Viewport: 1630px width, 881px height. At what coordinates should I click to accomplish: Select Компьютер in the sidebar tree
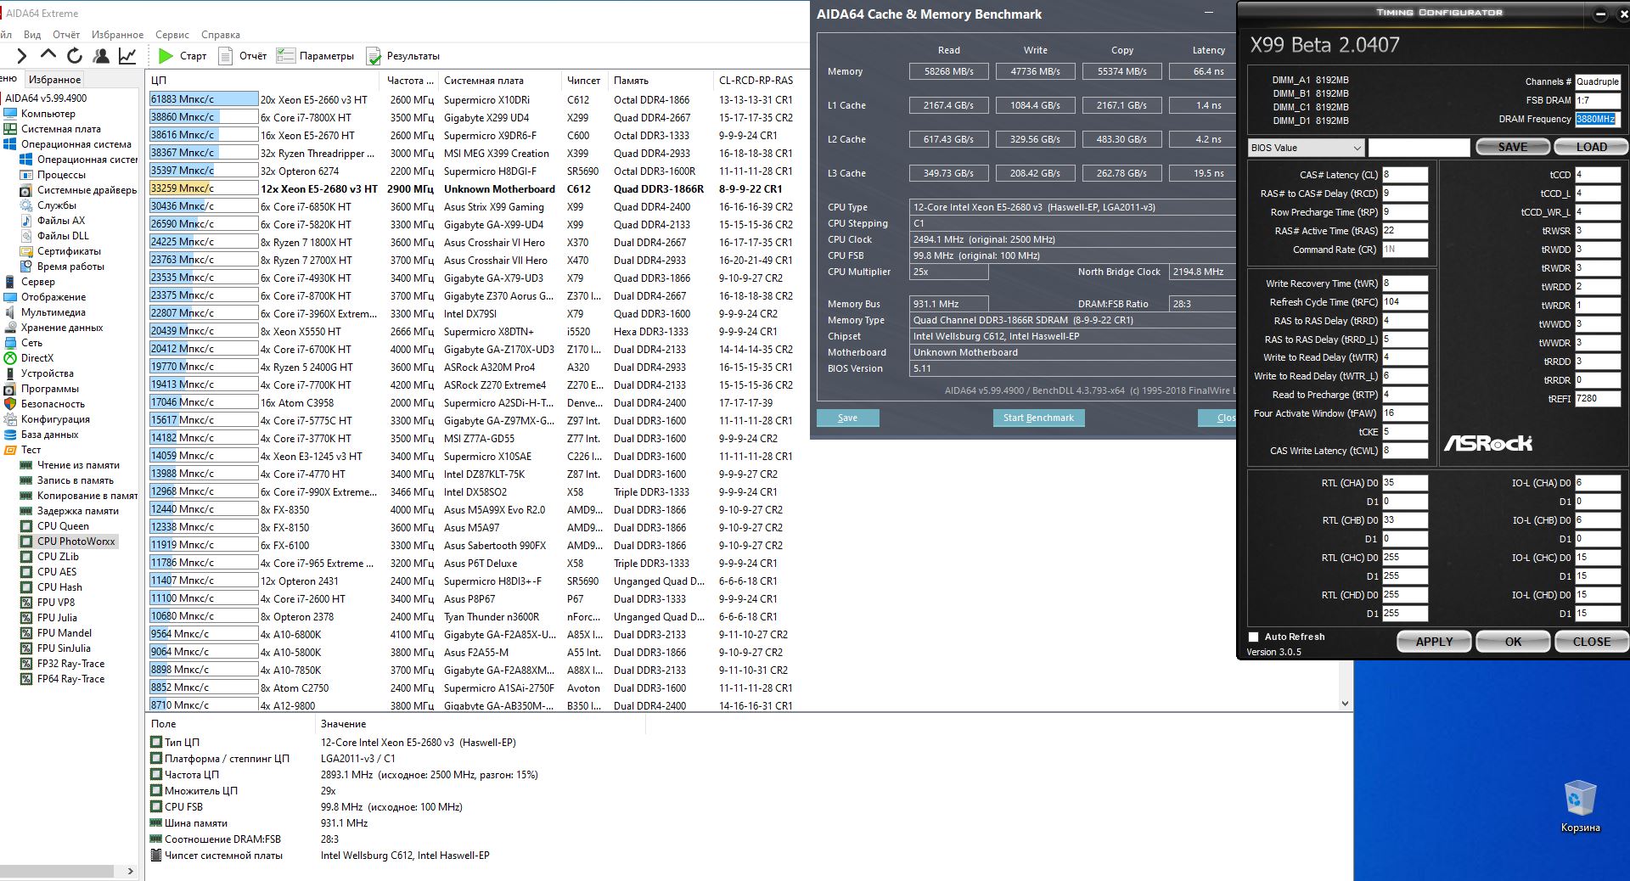tap(48, 114)
